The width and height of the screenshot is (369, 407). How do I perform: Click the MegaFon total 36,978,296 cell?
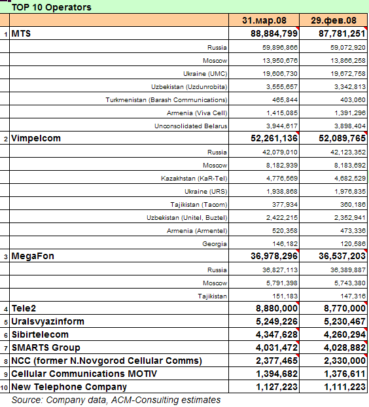click(264, 256)
